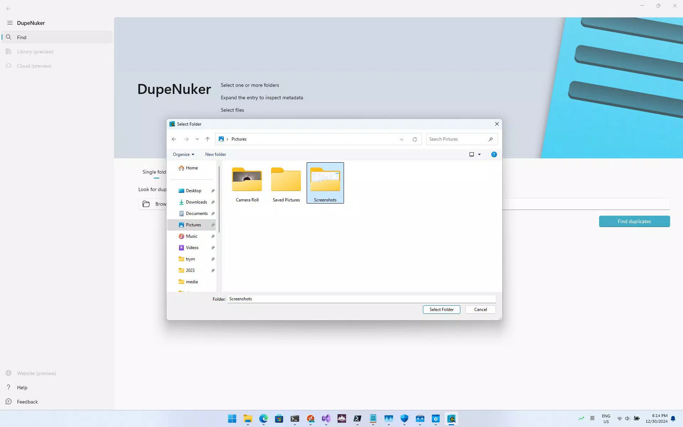The image size is (683, 427).
Task: Click the Library (preview) sidebar icon
Action: 9,51
